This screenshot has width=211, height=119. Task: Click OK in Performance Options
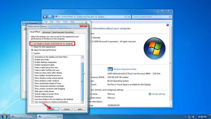tap(53, 109)
